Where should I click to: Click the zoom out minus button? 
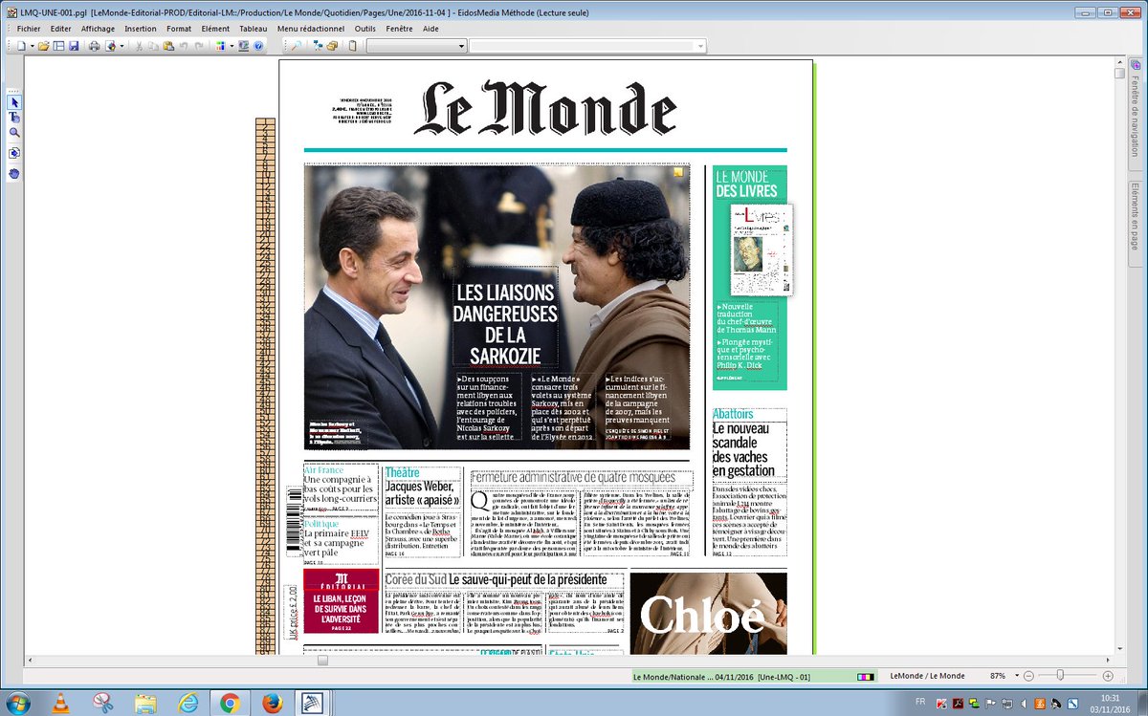point(1028,676)
